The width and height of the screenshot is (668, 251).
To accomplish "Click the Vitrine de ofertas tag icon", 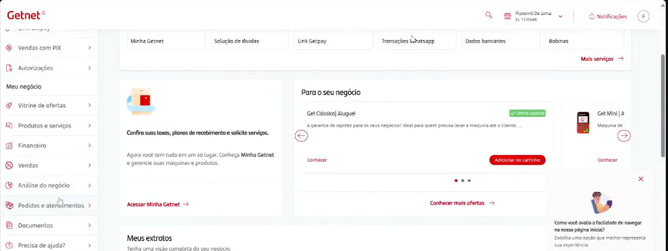I will [x=9, y=105].
